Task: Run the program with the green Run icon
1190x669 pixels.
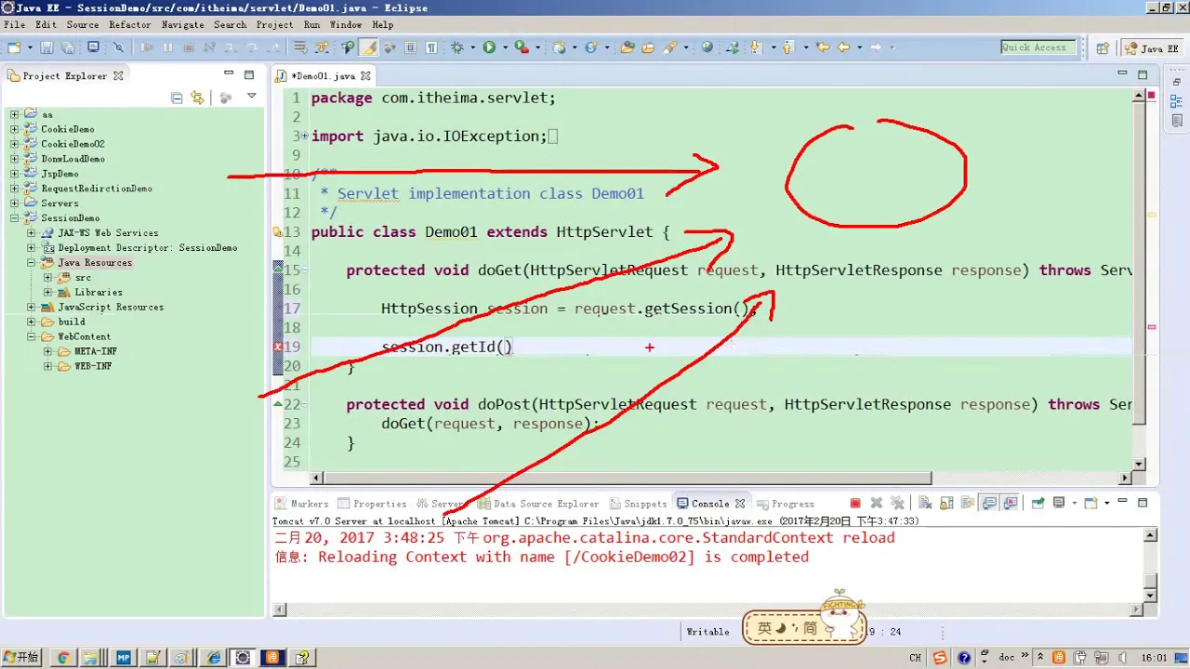Action: (x=489, y=47)
